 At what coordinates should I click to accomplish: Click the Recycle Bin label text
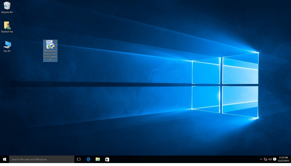click(7, 12)
